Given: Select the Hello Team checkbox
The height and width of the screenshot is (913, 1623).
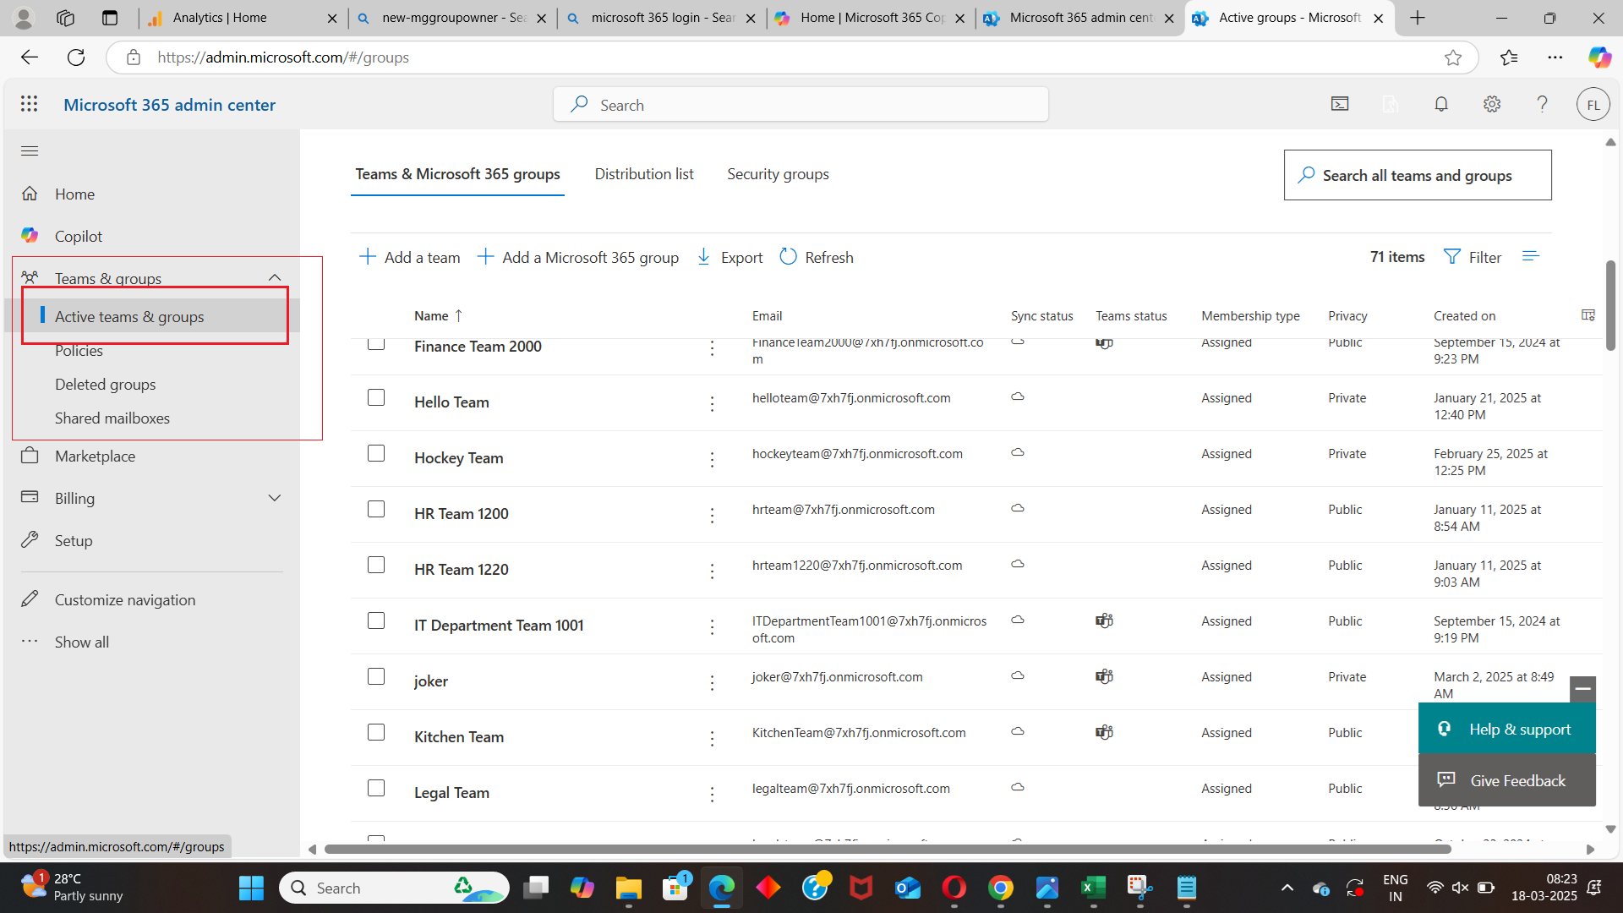Looking at the screenshot, I should click(376, 397).
